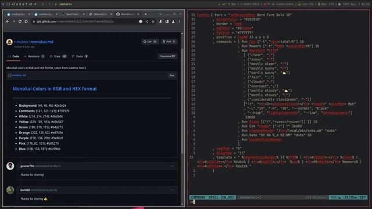This screenshot has width=372, height=209.
Task: Open r-malon user avatar
Action: tap(9, 42)
